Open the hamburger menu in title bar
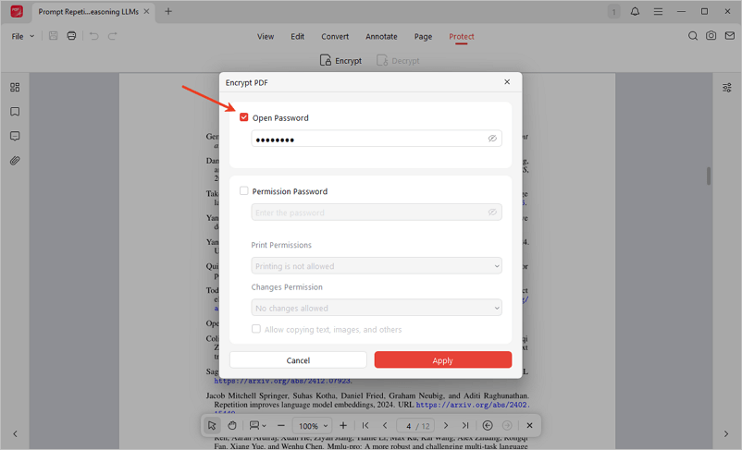This screenshot has width=742, height=450. (x=658, y=11)
